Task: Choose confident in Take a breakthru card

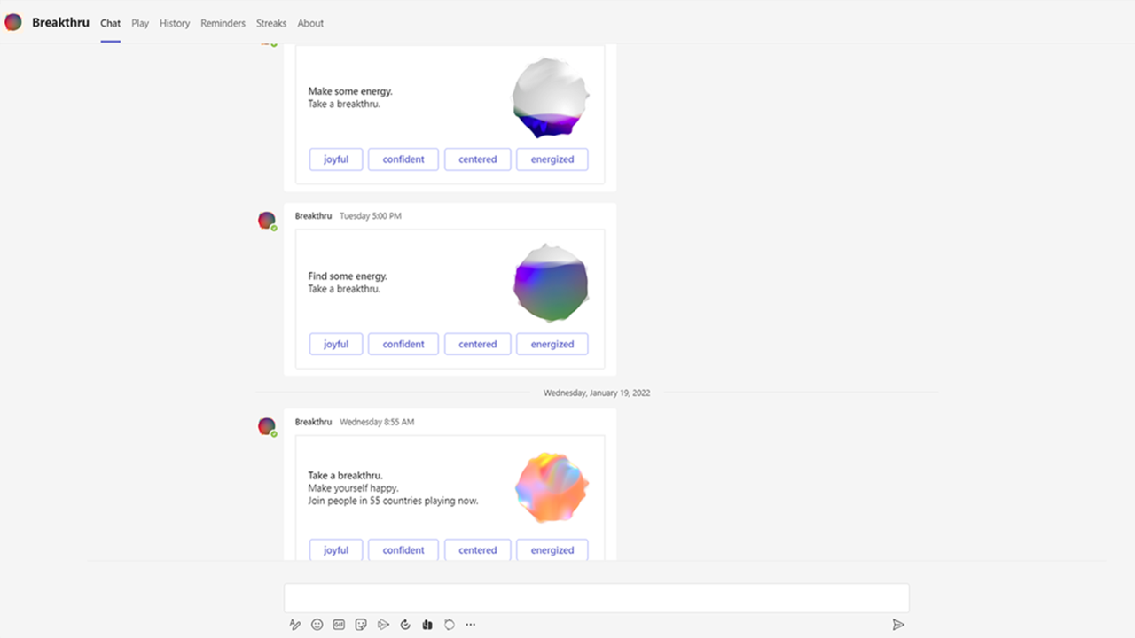Action: [x=403, y=549]
